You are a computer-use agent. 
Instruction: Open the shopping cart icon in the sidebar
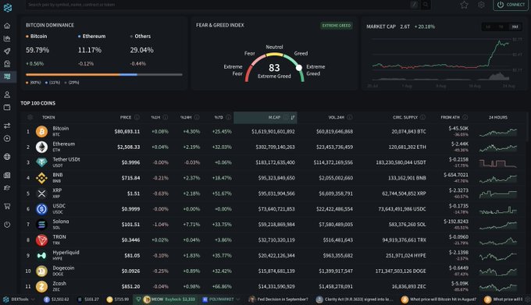(x=7, y=206)
